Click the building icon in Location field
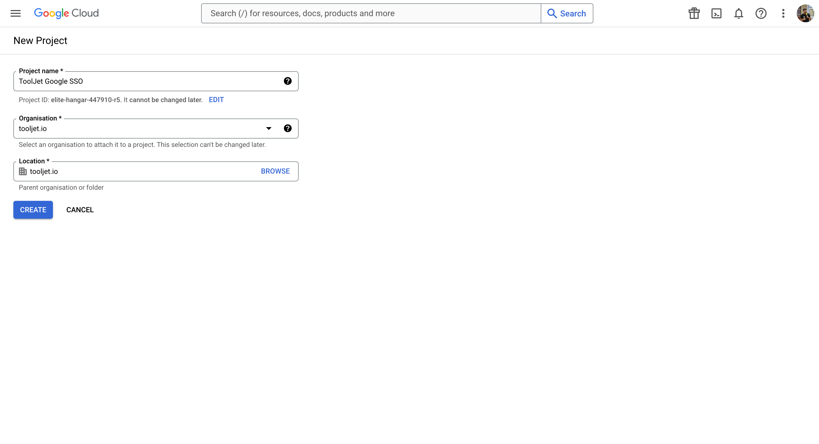This screenshot has width=819, height=444. tap(23, 171)
